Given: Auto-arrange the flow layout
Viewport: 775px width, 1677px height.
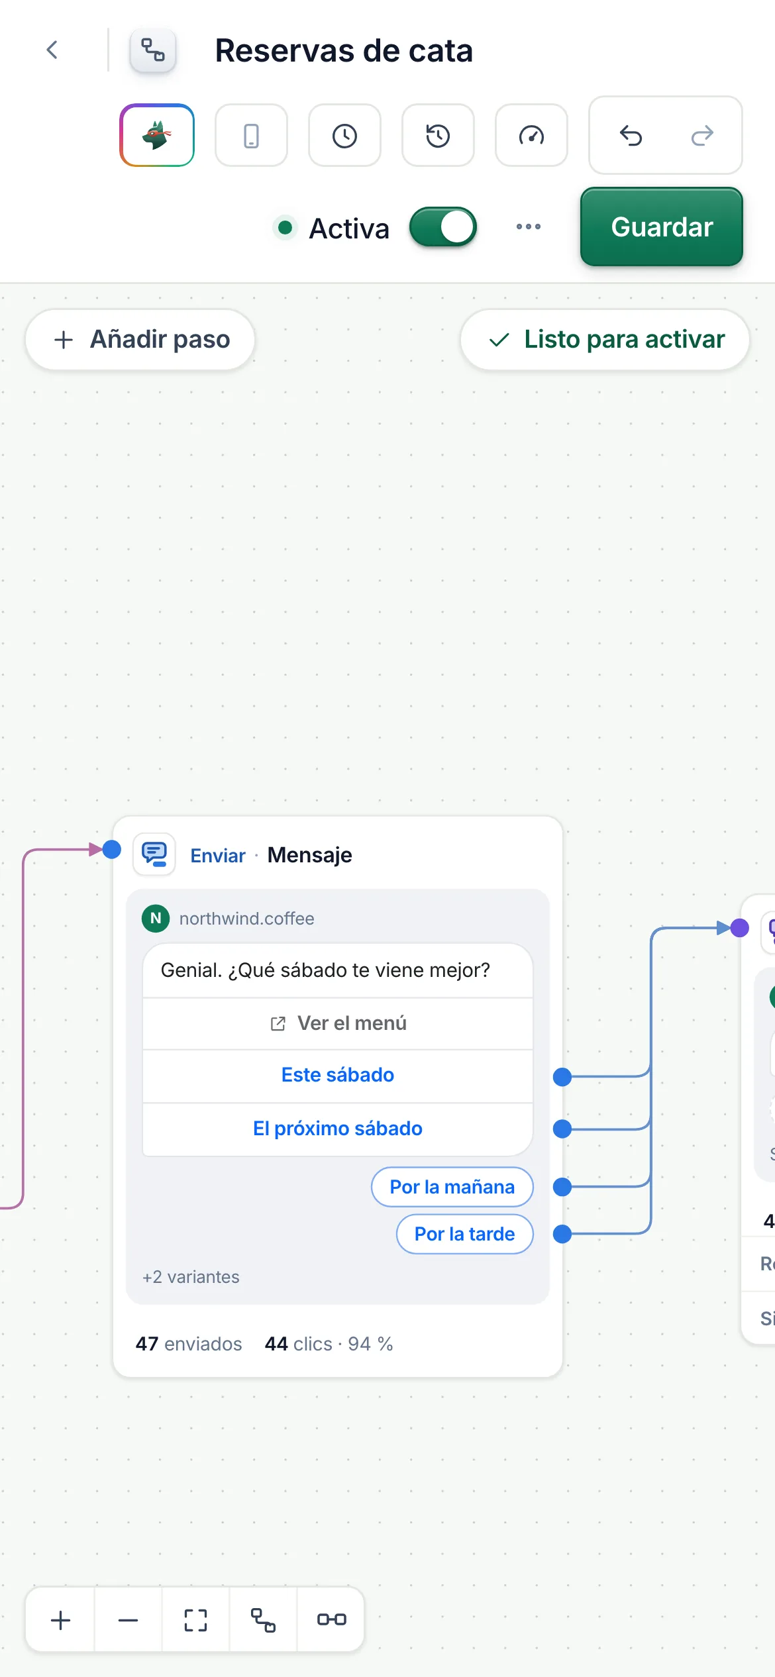Looking at the screenshot, I should [264, 1620].
